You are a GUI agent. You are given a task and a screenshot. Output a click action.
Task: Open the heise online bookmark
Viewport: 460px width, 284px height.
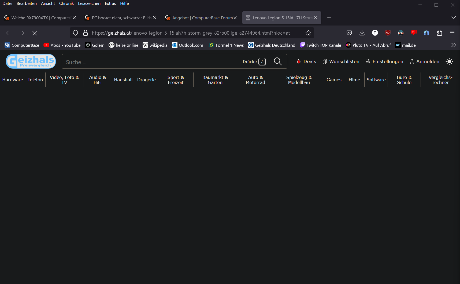pos(124,45)
